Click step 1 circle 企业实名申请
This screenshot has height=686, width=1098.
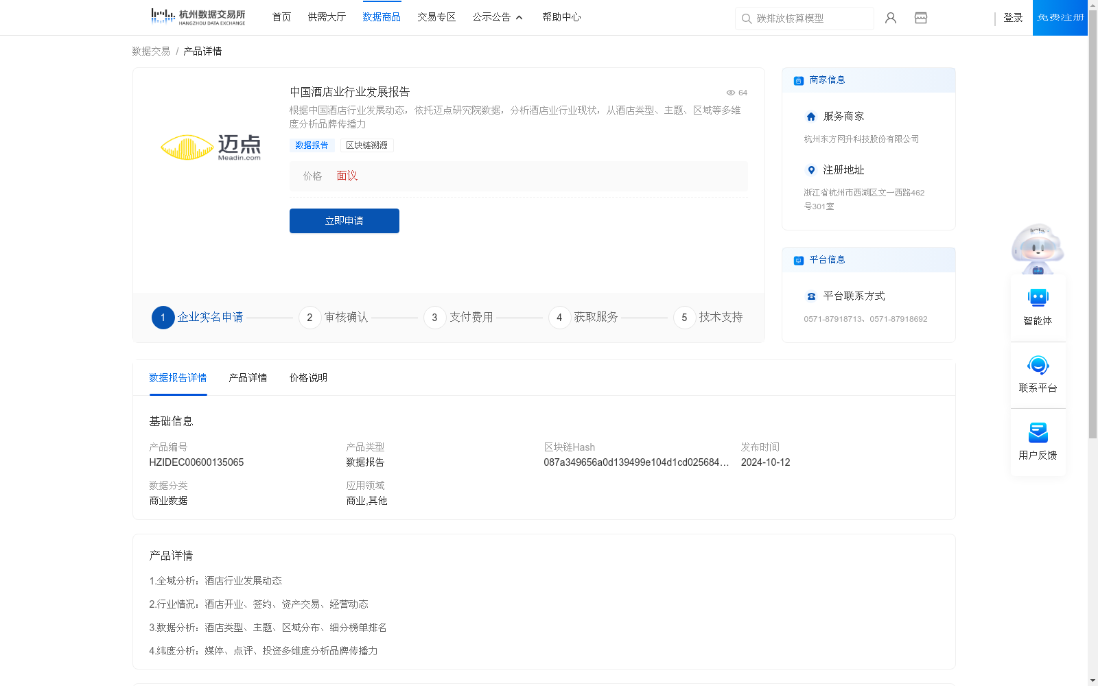coord(163,318)
